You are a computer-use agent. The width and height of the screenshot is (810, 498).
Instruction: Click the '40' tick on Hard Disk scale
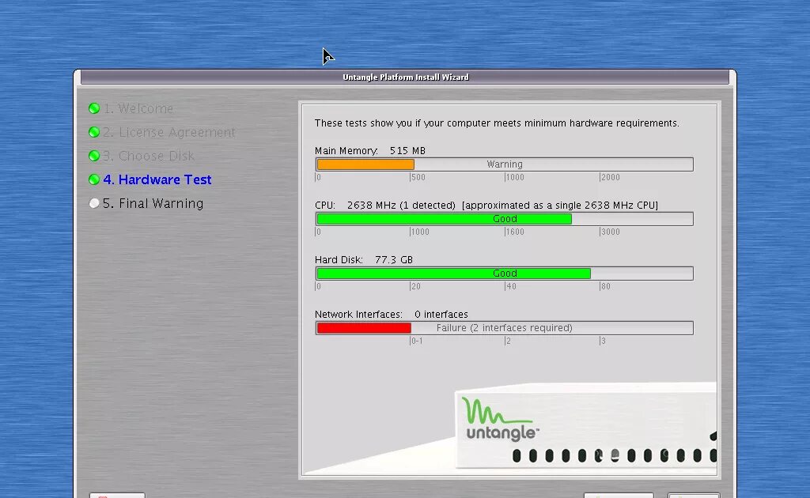512,286
